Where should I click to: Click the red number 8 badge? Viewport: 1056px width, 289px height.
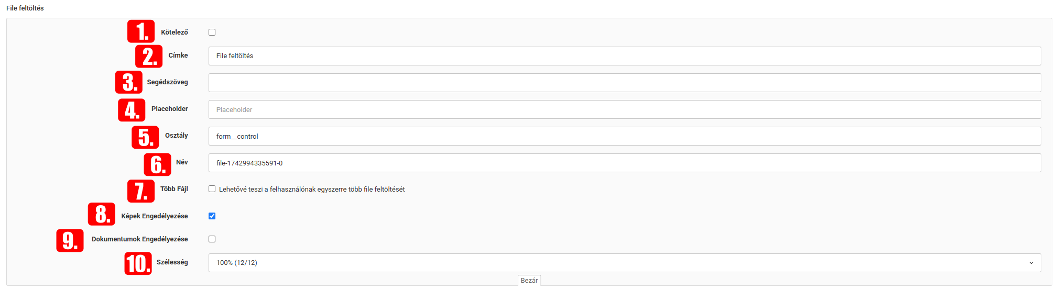click(102, 214)
